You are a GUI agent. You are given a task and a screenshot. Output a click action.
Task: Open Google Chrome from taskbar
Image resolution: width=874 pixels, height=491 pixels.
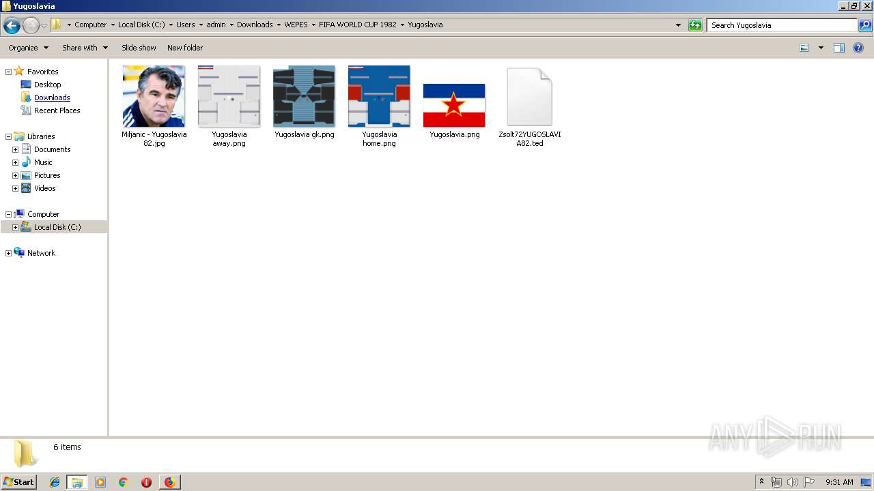(x=124, y=482)
